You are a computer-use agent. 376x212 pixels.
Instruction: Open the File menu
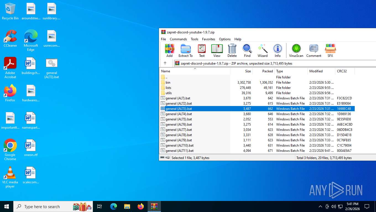coord(163,39)
